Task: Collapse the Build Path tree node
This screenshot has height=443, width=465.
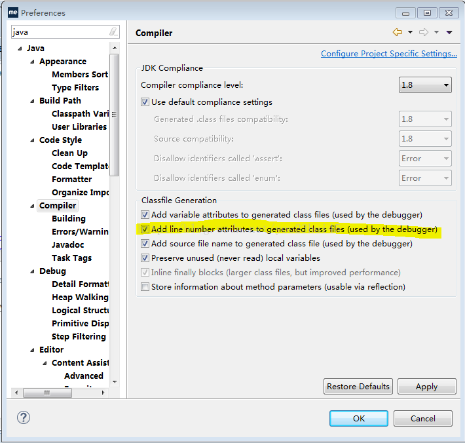Action: 32,101
